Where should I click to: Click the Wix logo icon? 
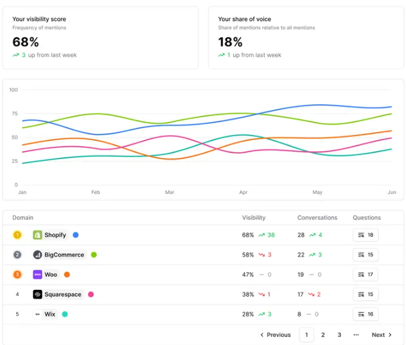point(37,314)
